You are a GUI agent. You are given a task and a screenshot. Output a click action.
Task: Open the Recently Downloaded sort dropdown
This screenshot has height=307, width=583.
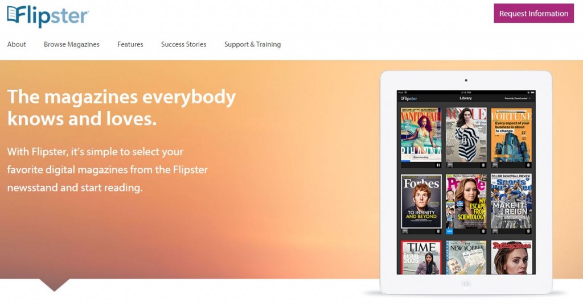(518, 98)
